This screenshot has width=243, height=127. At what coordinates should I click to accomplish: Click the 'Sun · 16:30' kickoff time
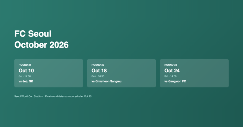[x=98, y=76]
